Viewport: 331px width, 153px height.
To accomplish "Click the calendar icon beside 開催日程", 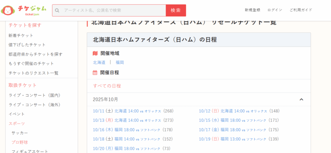I will pos(95,73).
